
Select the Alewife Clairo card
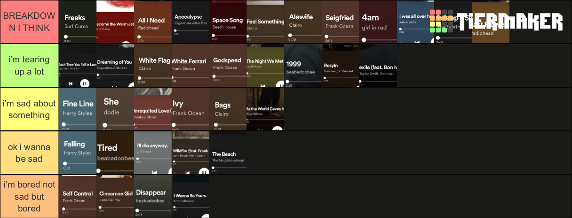click(303, 22)
